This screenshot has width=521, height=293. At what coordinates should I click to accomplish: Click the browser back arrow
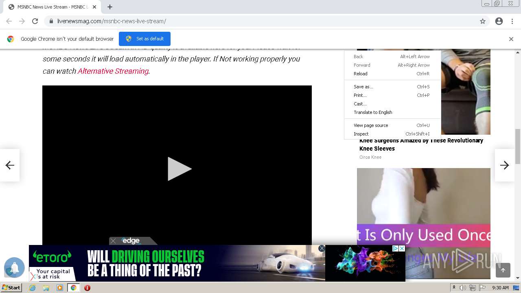click(x=9, y=21)
